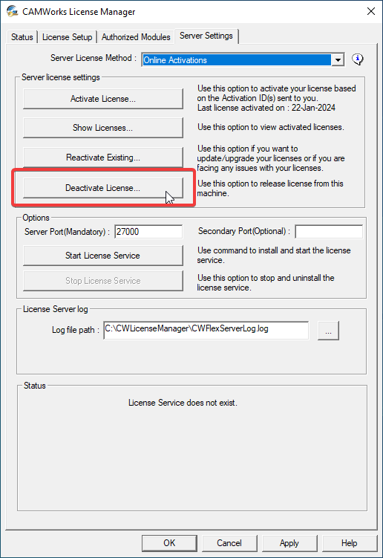Viewport: 383px width, 558px height.
Task: Confirm settings with OK button
Action: (169, 543)
